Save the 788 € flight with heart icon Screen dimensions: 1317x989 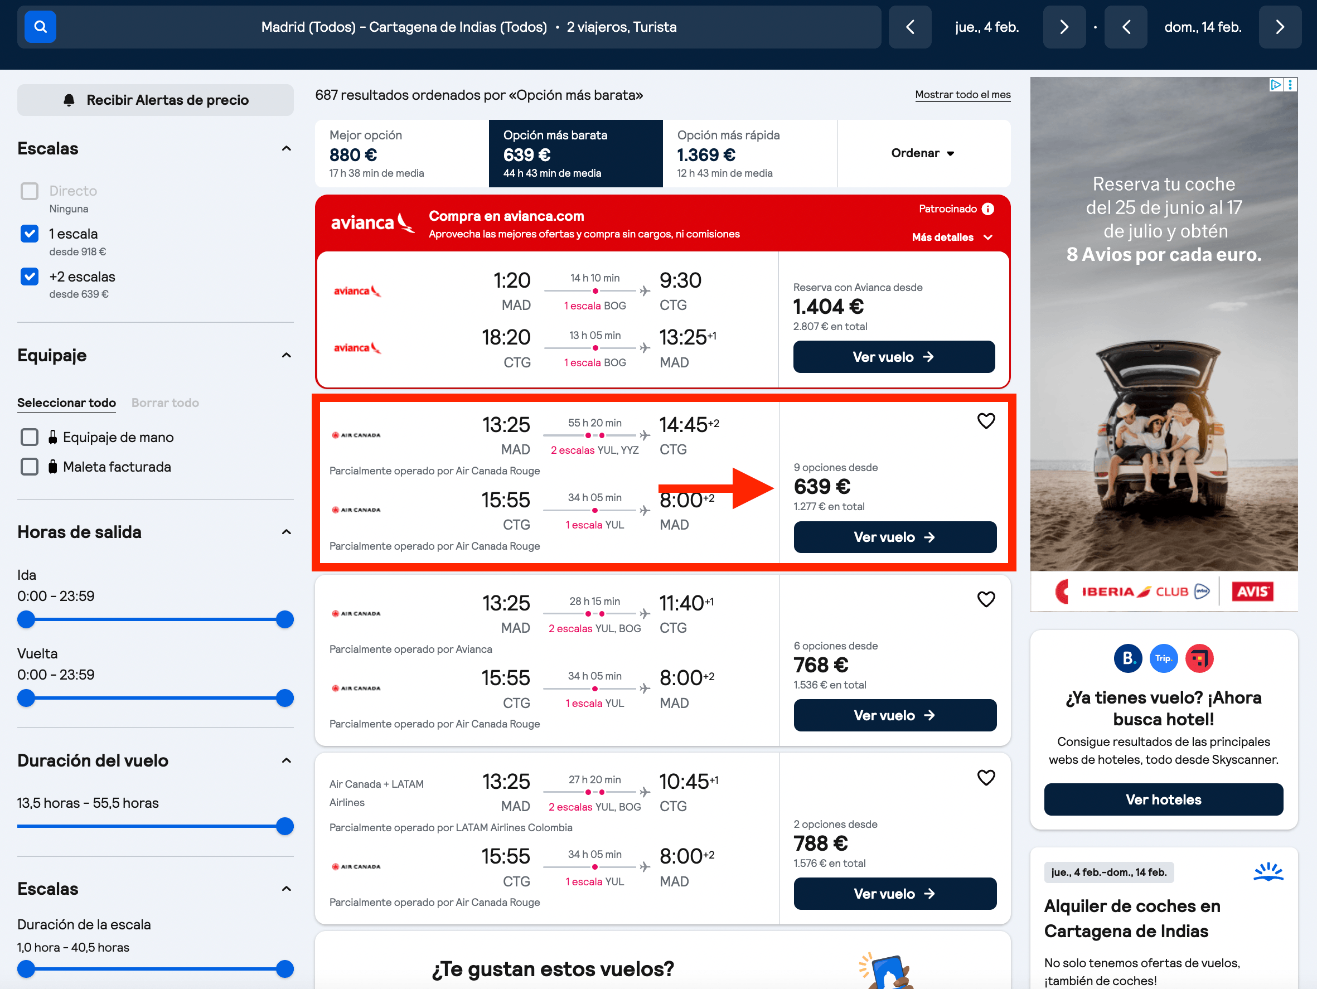(986, 778)
